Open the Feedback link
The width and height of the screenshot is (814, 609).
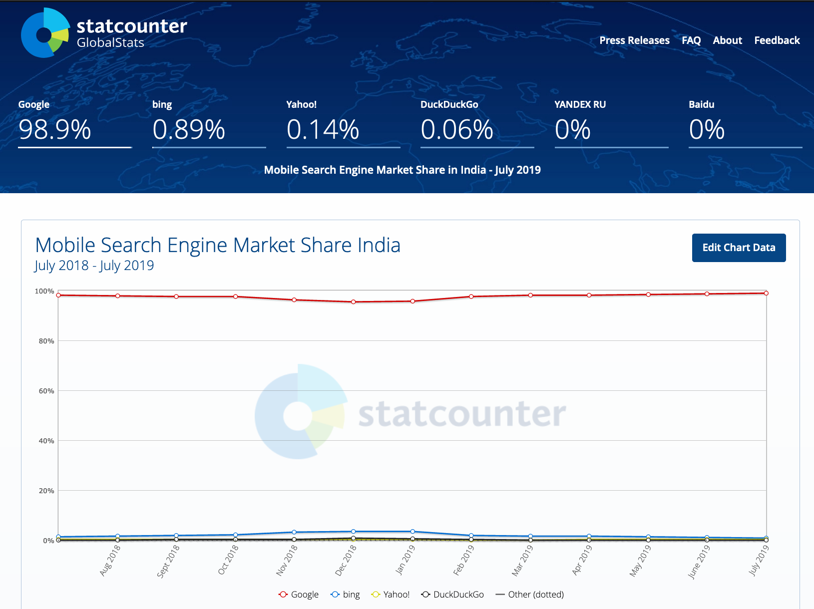click(777, 40)
